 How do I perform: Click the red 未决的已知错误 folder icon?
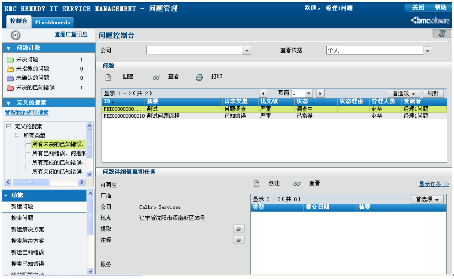pos(10,87)
